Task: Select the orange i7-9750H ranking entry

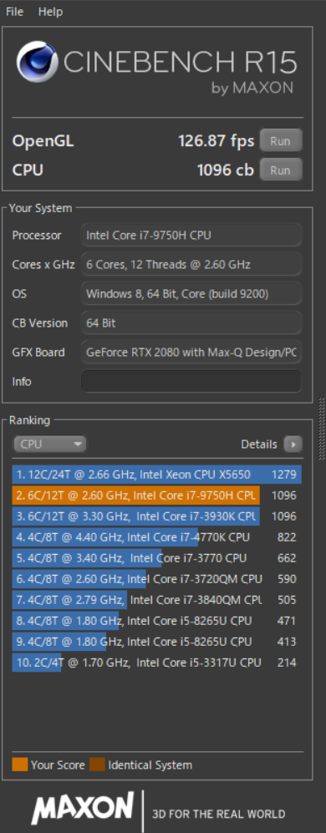Action: point(157,495)
